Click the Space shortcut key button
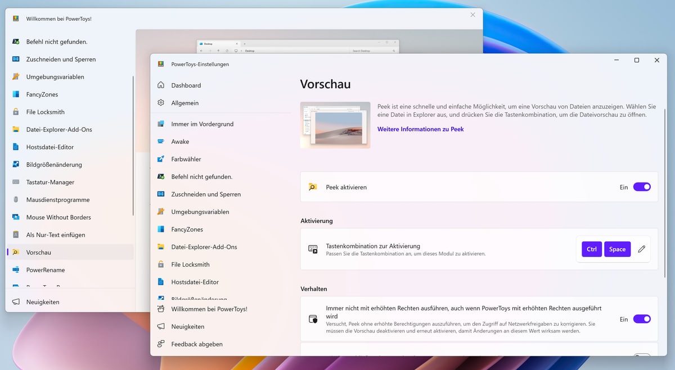The height and width of the screenshot is (370, 675). coord(617,249)
